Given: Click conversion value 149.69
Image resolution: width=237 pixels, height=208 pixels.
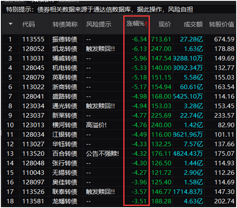Looking at the screenshot, I should (x=225, y=58).
